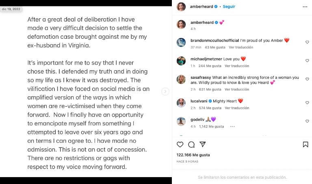Open comment options dots on godeliv comment
312x184 pixels.
pyautogui.click(x=232, y=127)
